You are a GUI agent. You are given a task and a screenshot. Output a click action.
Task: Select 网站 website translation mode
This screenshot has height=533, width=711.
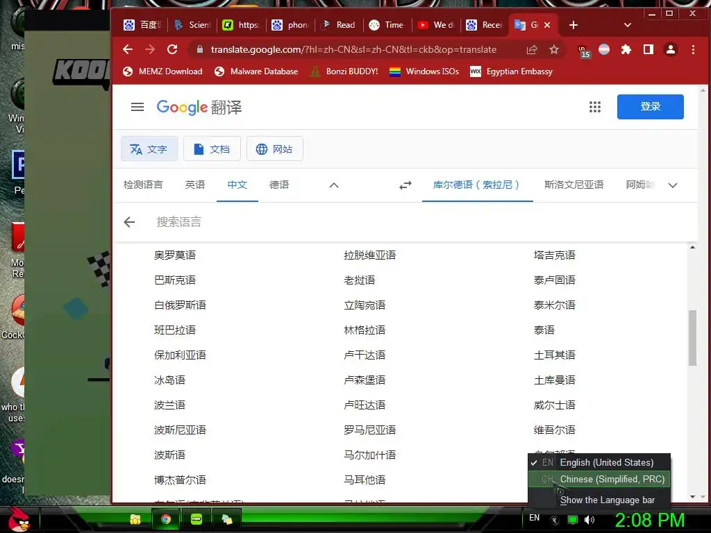(275, 149)
